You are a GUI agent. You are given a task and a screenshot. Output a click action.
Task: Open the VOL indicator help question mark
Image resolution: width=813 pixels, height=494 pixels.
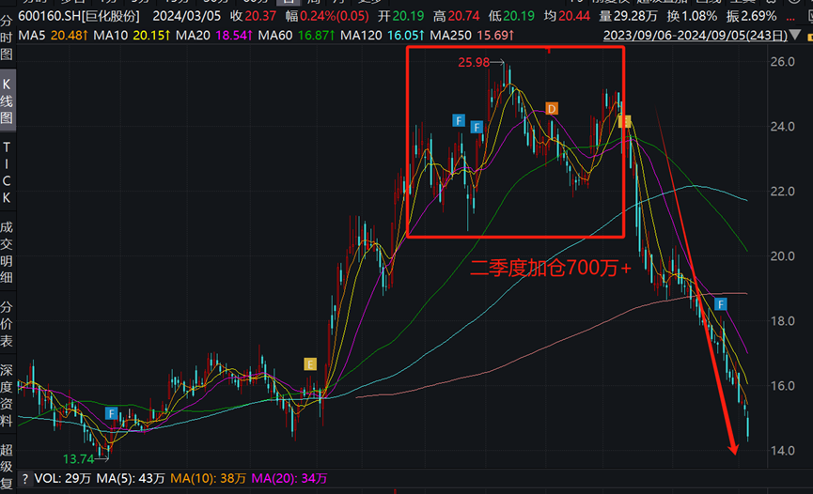pyautogui.click(x=24, y=479)
